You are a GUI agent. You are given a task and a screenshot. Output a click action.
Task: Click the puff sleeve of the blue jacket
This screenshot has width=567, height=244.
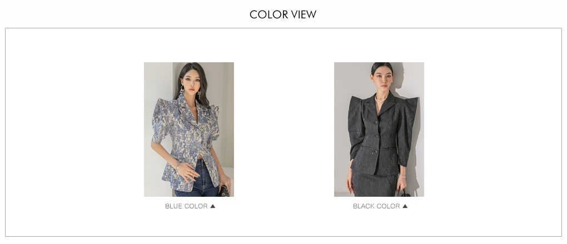[160, 119]
